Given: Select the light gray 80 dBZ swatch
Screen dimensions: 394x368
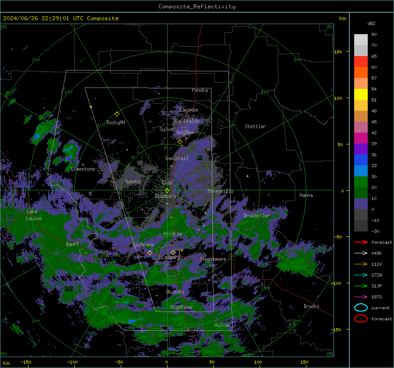Looking at the screenshot, I should (361, 39).
